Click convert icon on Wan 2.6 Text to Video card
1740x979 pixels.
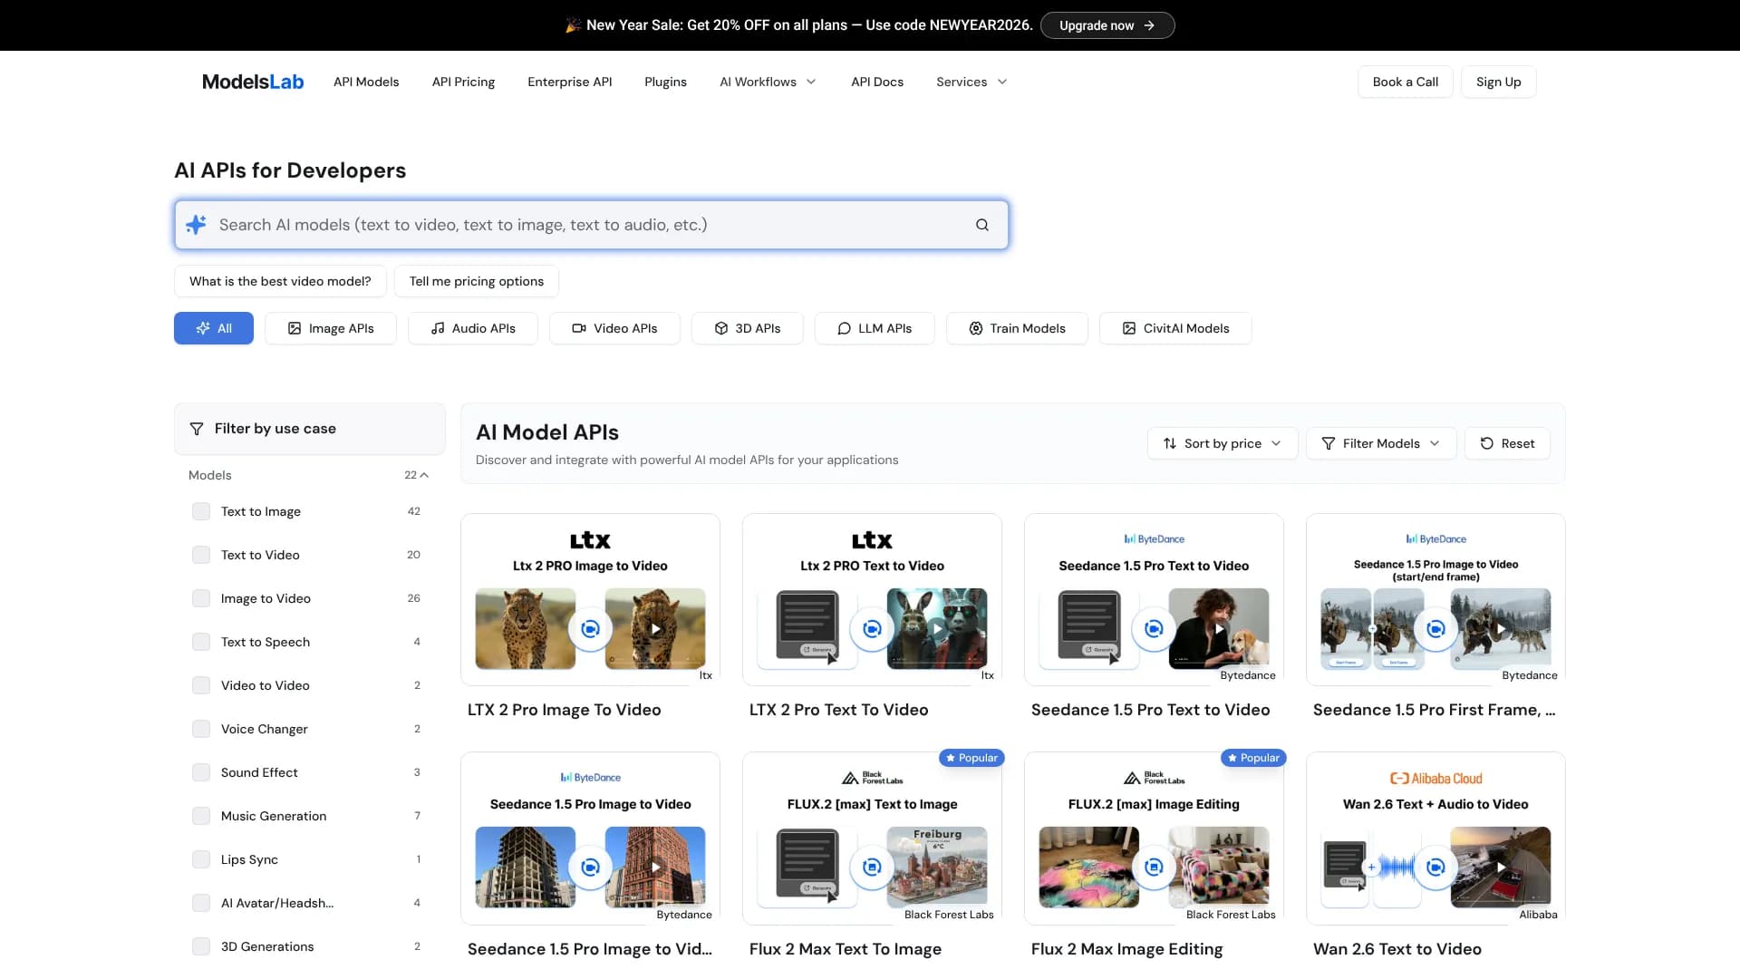coord(1435,868)
